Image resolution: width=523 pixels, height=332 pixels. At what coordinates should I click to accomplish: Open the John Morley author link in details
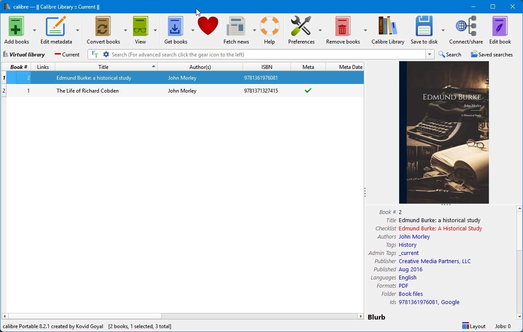414,237
